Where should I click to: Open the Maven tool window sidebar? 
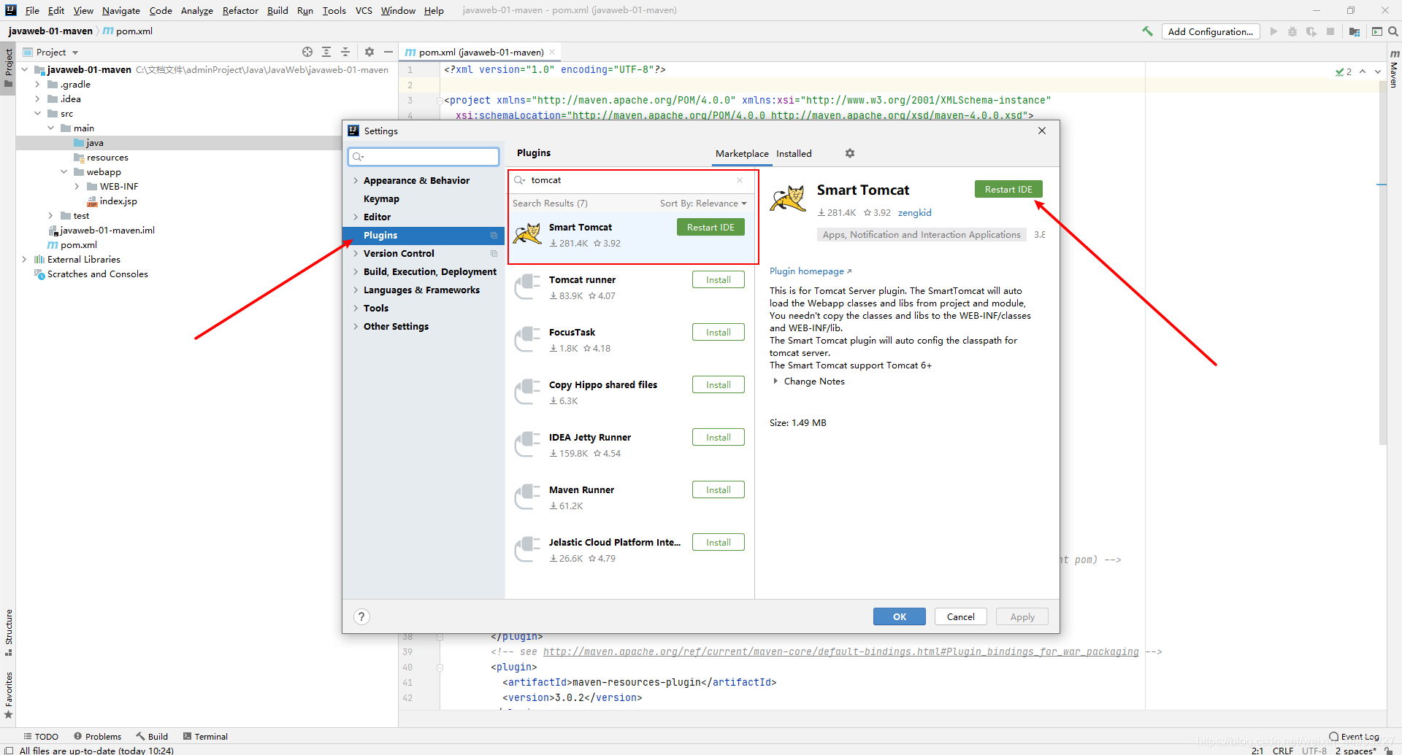click(1394, 69)
